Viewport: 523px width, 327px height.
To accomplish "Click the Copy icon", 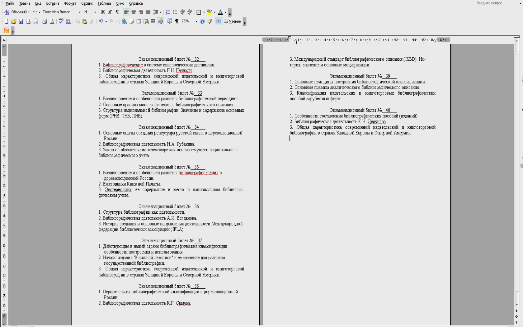I will [x=77, y=21].
